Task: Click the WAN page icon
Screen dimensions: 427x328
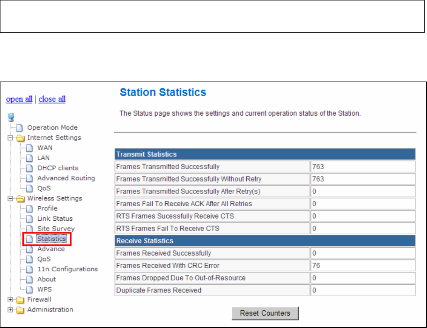Action: coord(29,148)
